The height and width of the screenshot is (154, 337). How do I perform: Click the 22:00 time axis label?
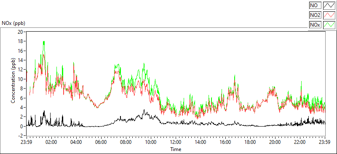pyautogui.click(x=300, y=142)
